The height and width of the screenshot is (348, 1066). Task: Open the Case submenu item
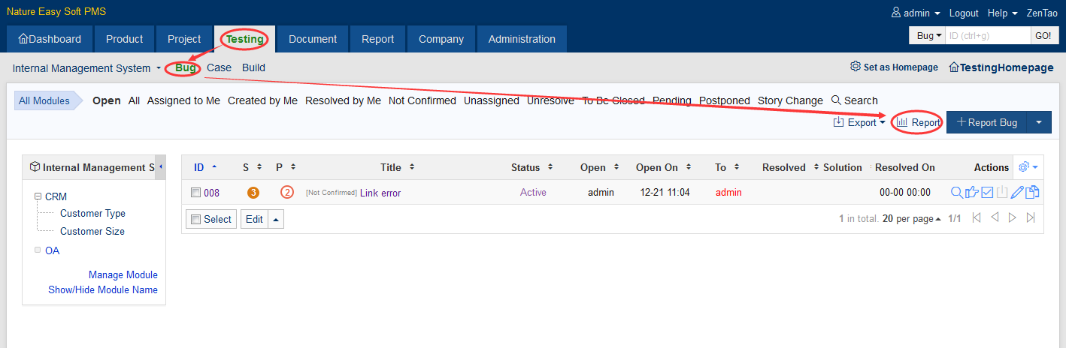(x=219, y=67)
